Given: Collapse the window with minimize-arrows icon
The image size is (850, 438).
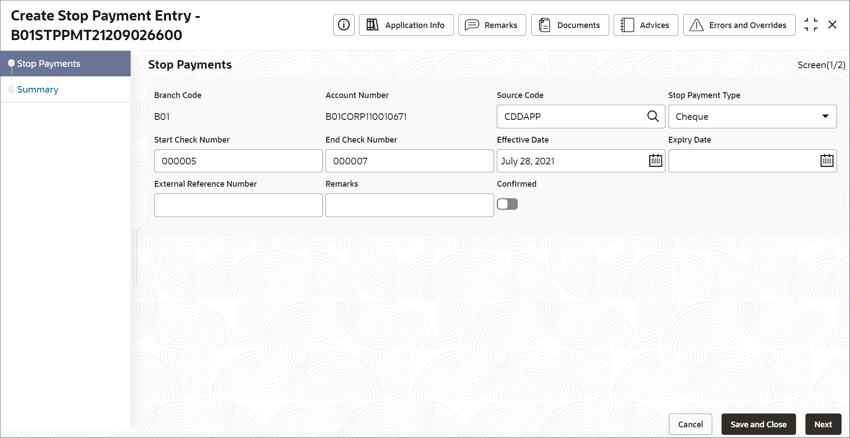Looking at the screenshot, I should pos(811,25).
